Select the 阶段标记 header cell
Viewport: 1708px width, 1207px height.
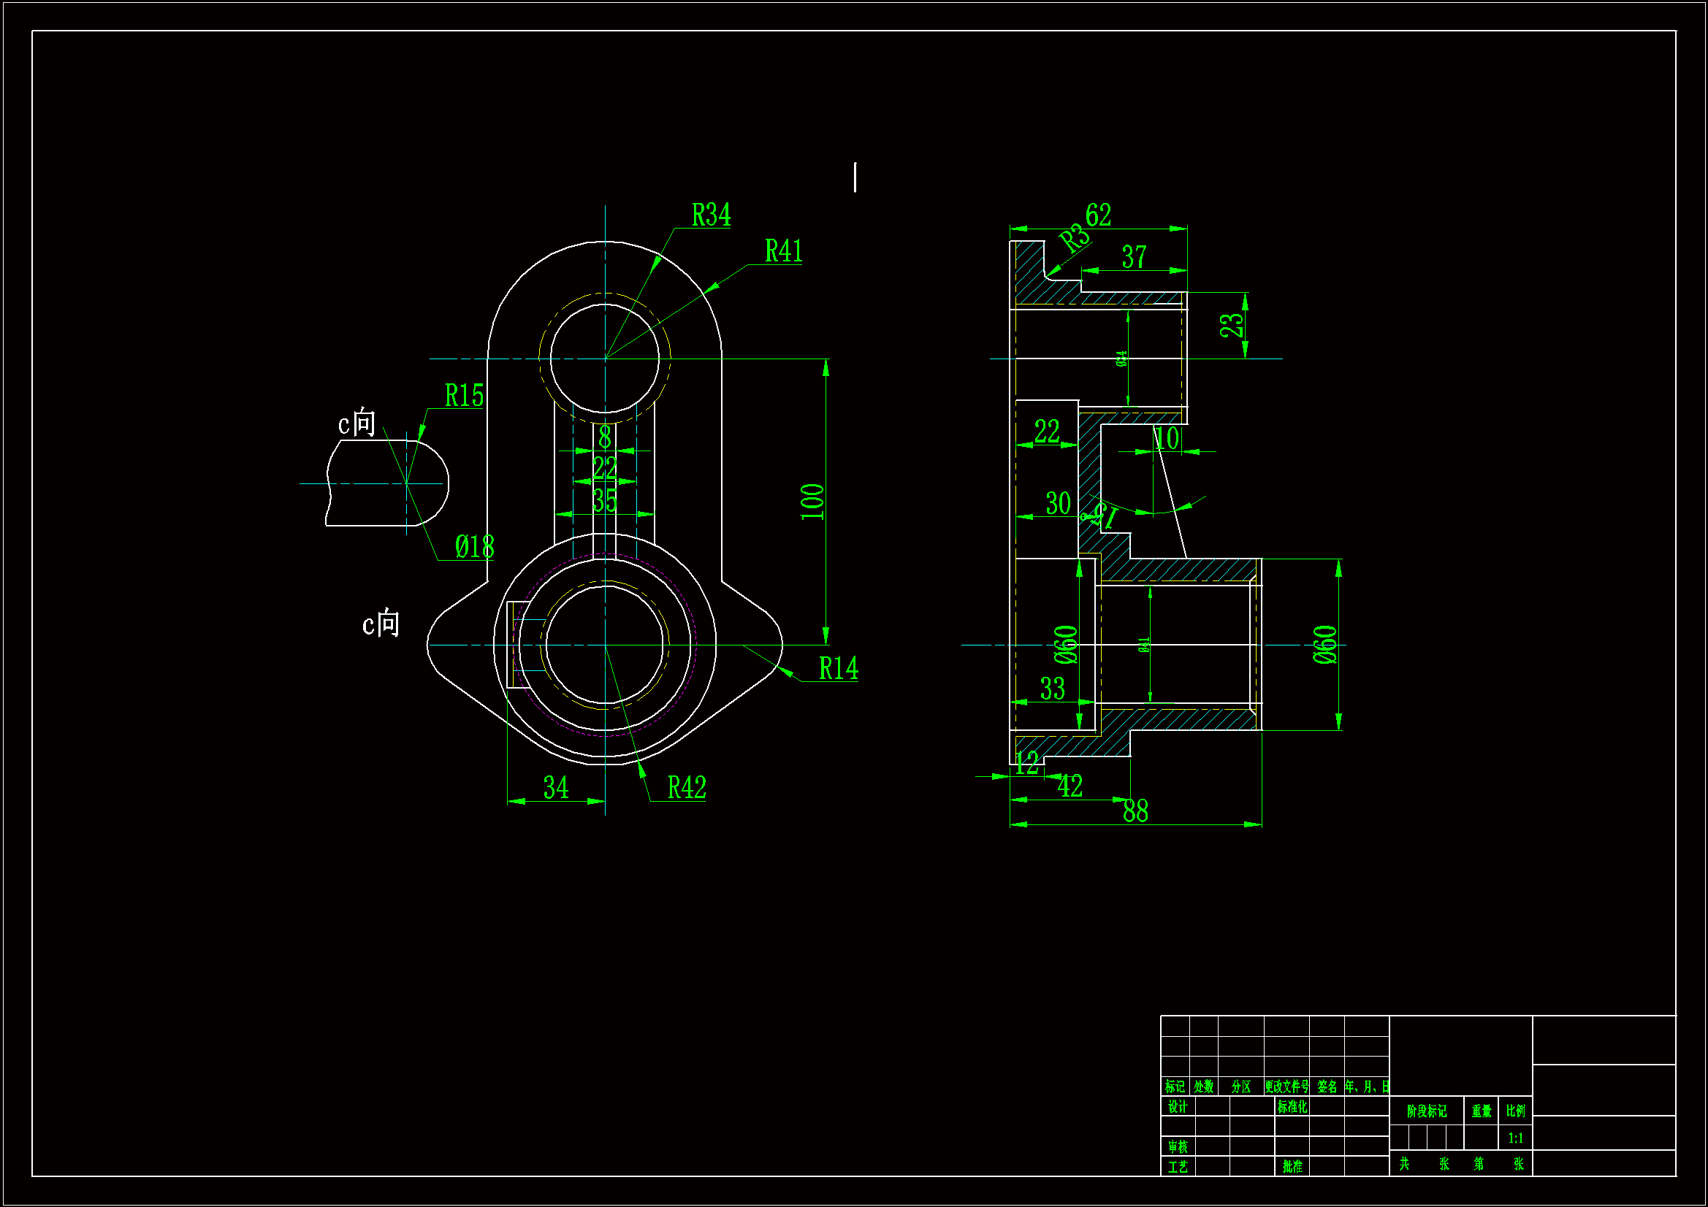coord(1426,1111)
